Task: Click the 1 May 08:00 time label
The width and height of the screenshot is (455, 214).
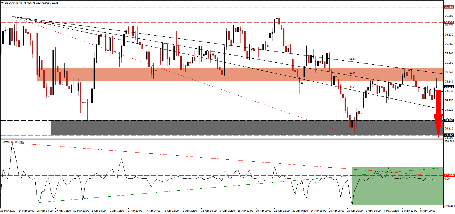Action: [x=373, y=211]
